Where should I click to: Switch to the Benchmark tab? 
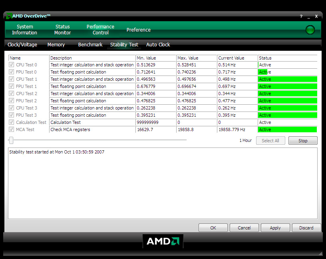click(x=90, y=45)
